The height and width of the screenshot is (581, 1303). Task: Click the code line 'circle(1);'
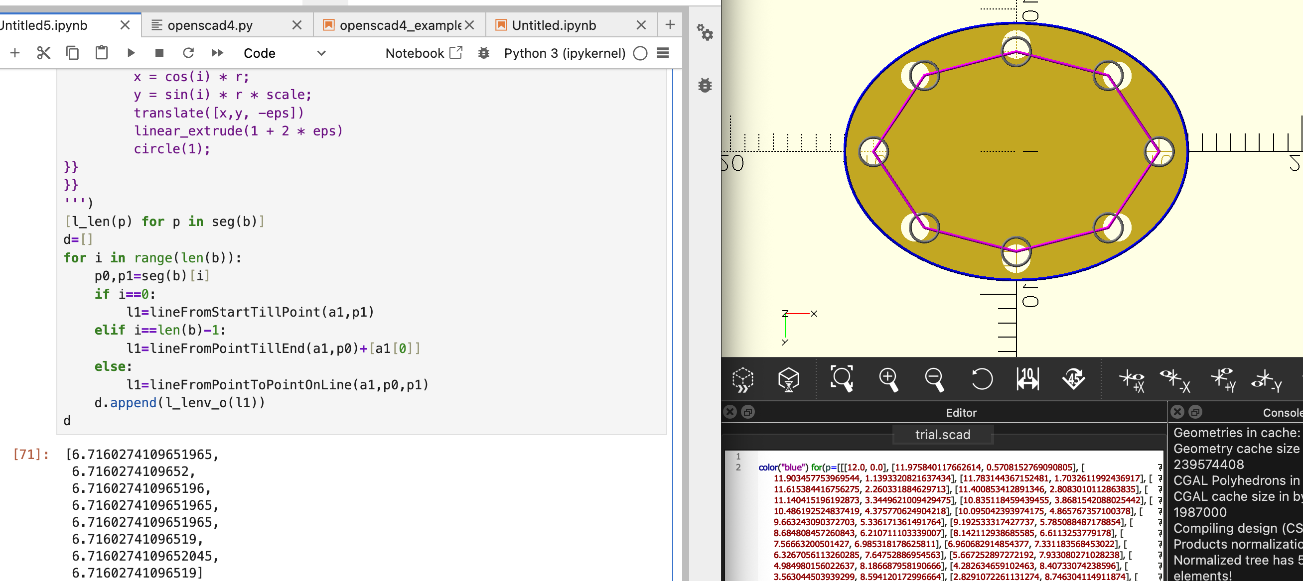coord(171,149)
